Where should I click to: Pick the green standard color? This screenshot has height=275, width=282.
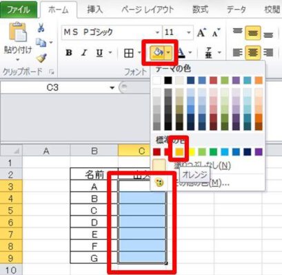[213, 152]
